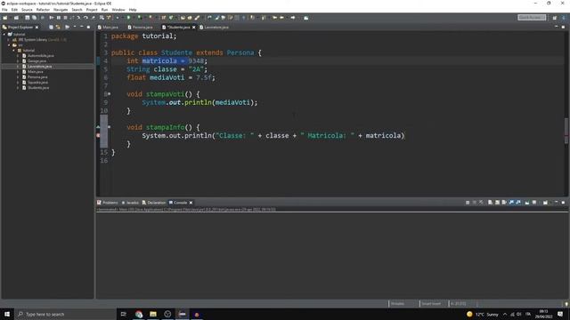Switch to the Lavoratore.java editor tab

coord(215,28)
